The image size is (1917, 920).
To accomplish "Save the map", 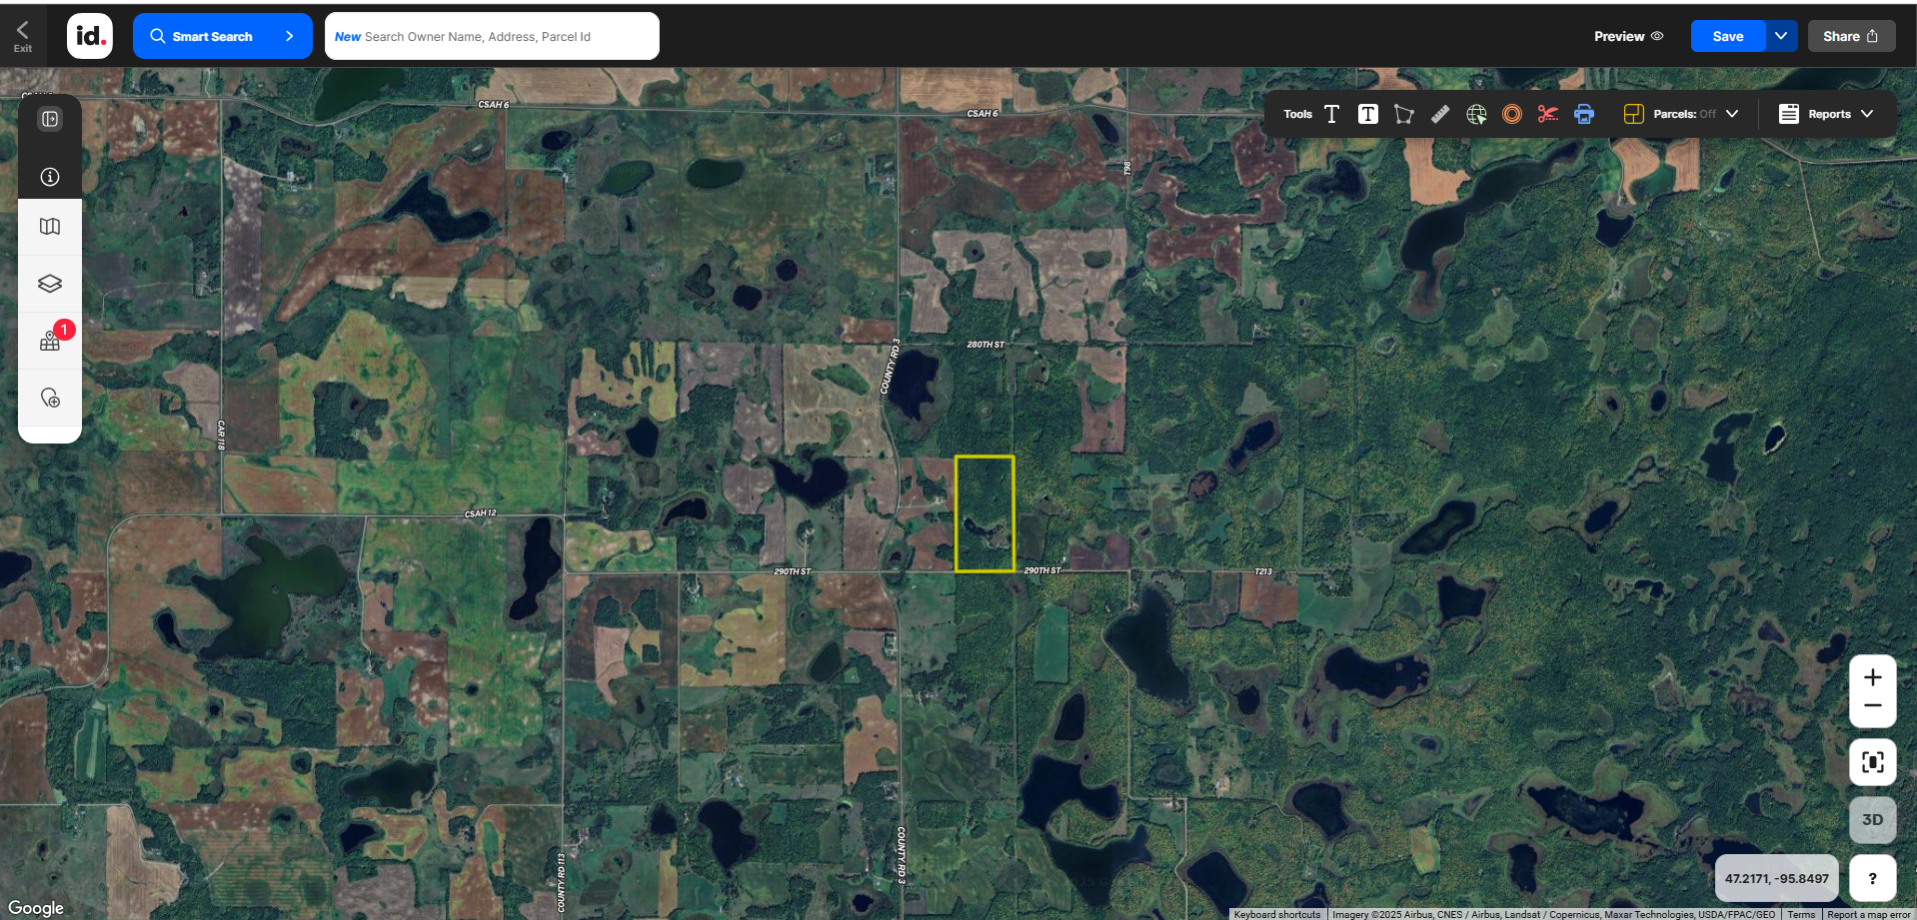I will click(1728, 36).
